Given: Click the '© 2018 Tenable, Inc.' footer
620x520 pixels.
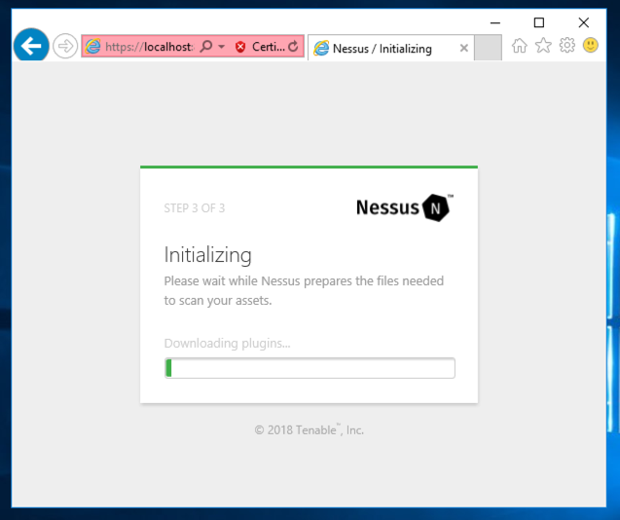Looking at the screenshot, I should coord(310,429).
